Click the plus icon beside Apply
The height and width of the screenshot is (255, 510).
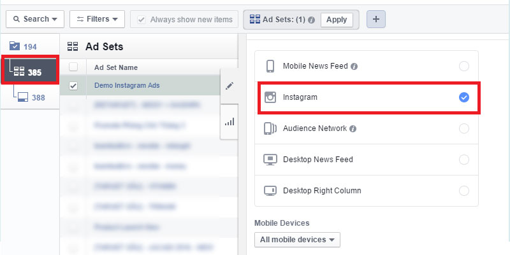[375, 19]
